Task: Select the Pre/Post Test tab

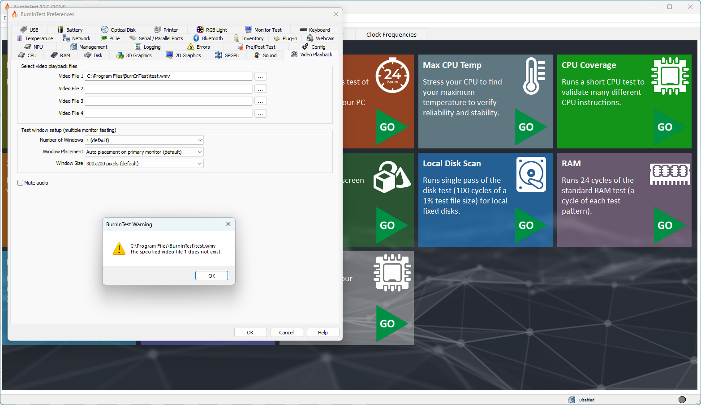Action: (256, 47)
